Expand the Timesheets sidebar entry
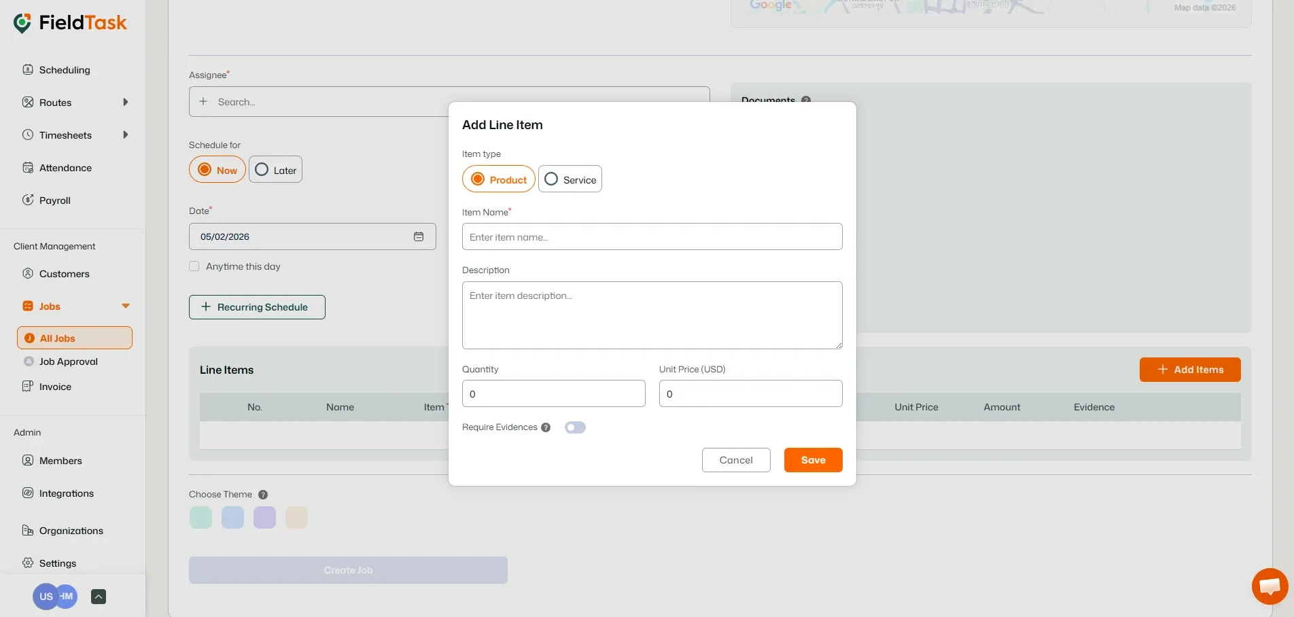The image size is (1294, 617). 126,135
